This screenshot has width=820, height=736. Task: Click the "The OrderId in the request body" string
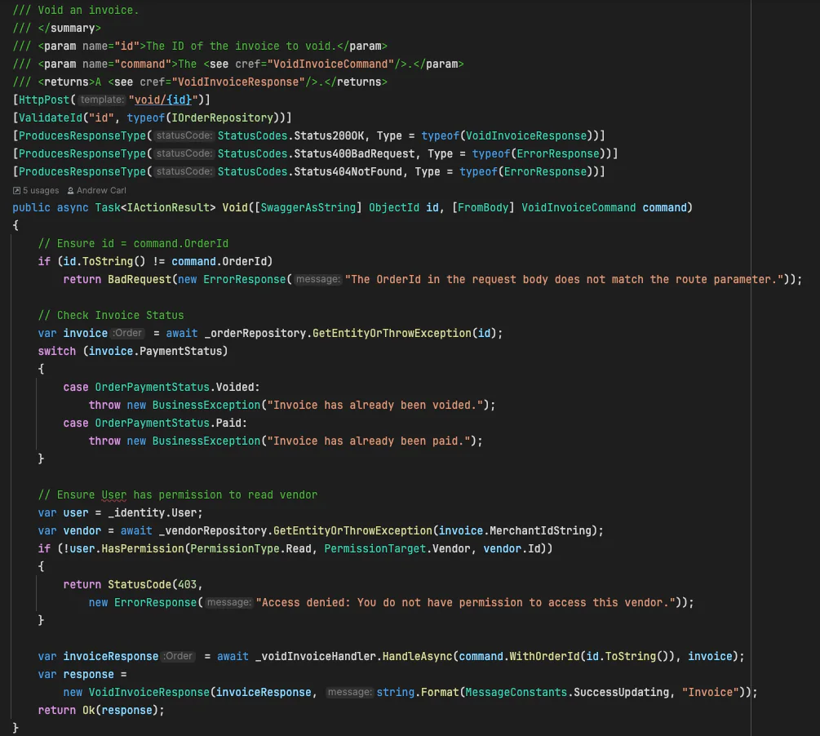point(565,279)
